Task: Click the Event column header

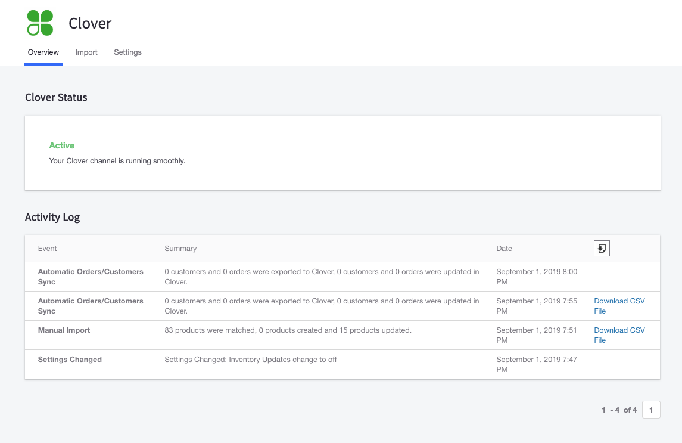Action: click(x=48, y=249)
